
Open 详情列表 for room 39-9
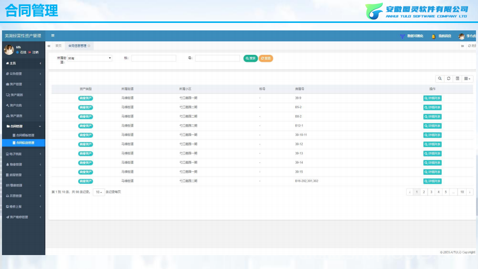point(432,98)
